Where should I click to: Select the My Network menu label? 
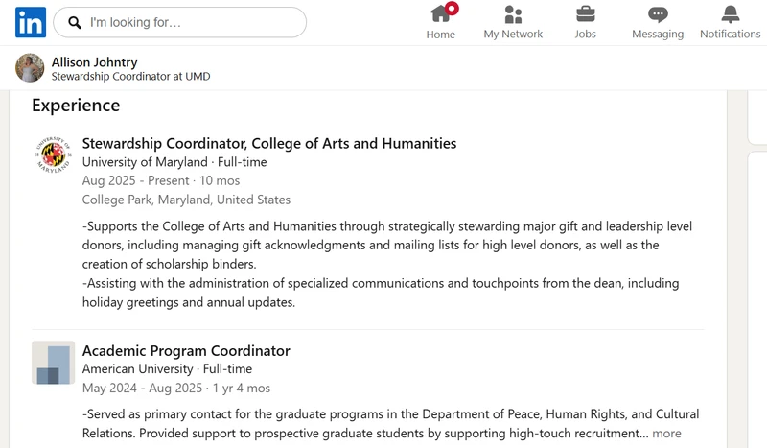point(513,35)
